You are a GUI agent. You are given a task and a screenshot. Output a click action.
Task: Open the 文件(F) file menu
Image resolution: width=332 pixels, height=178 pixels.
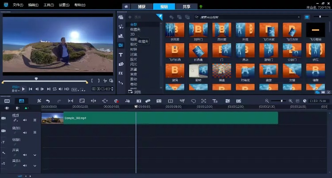point(18,5)
